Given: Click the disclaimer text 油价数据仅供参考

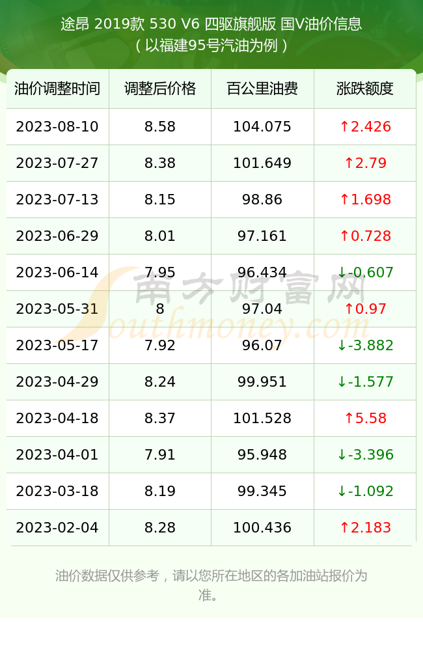Looking at the screenshot, I should (107, 576).
